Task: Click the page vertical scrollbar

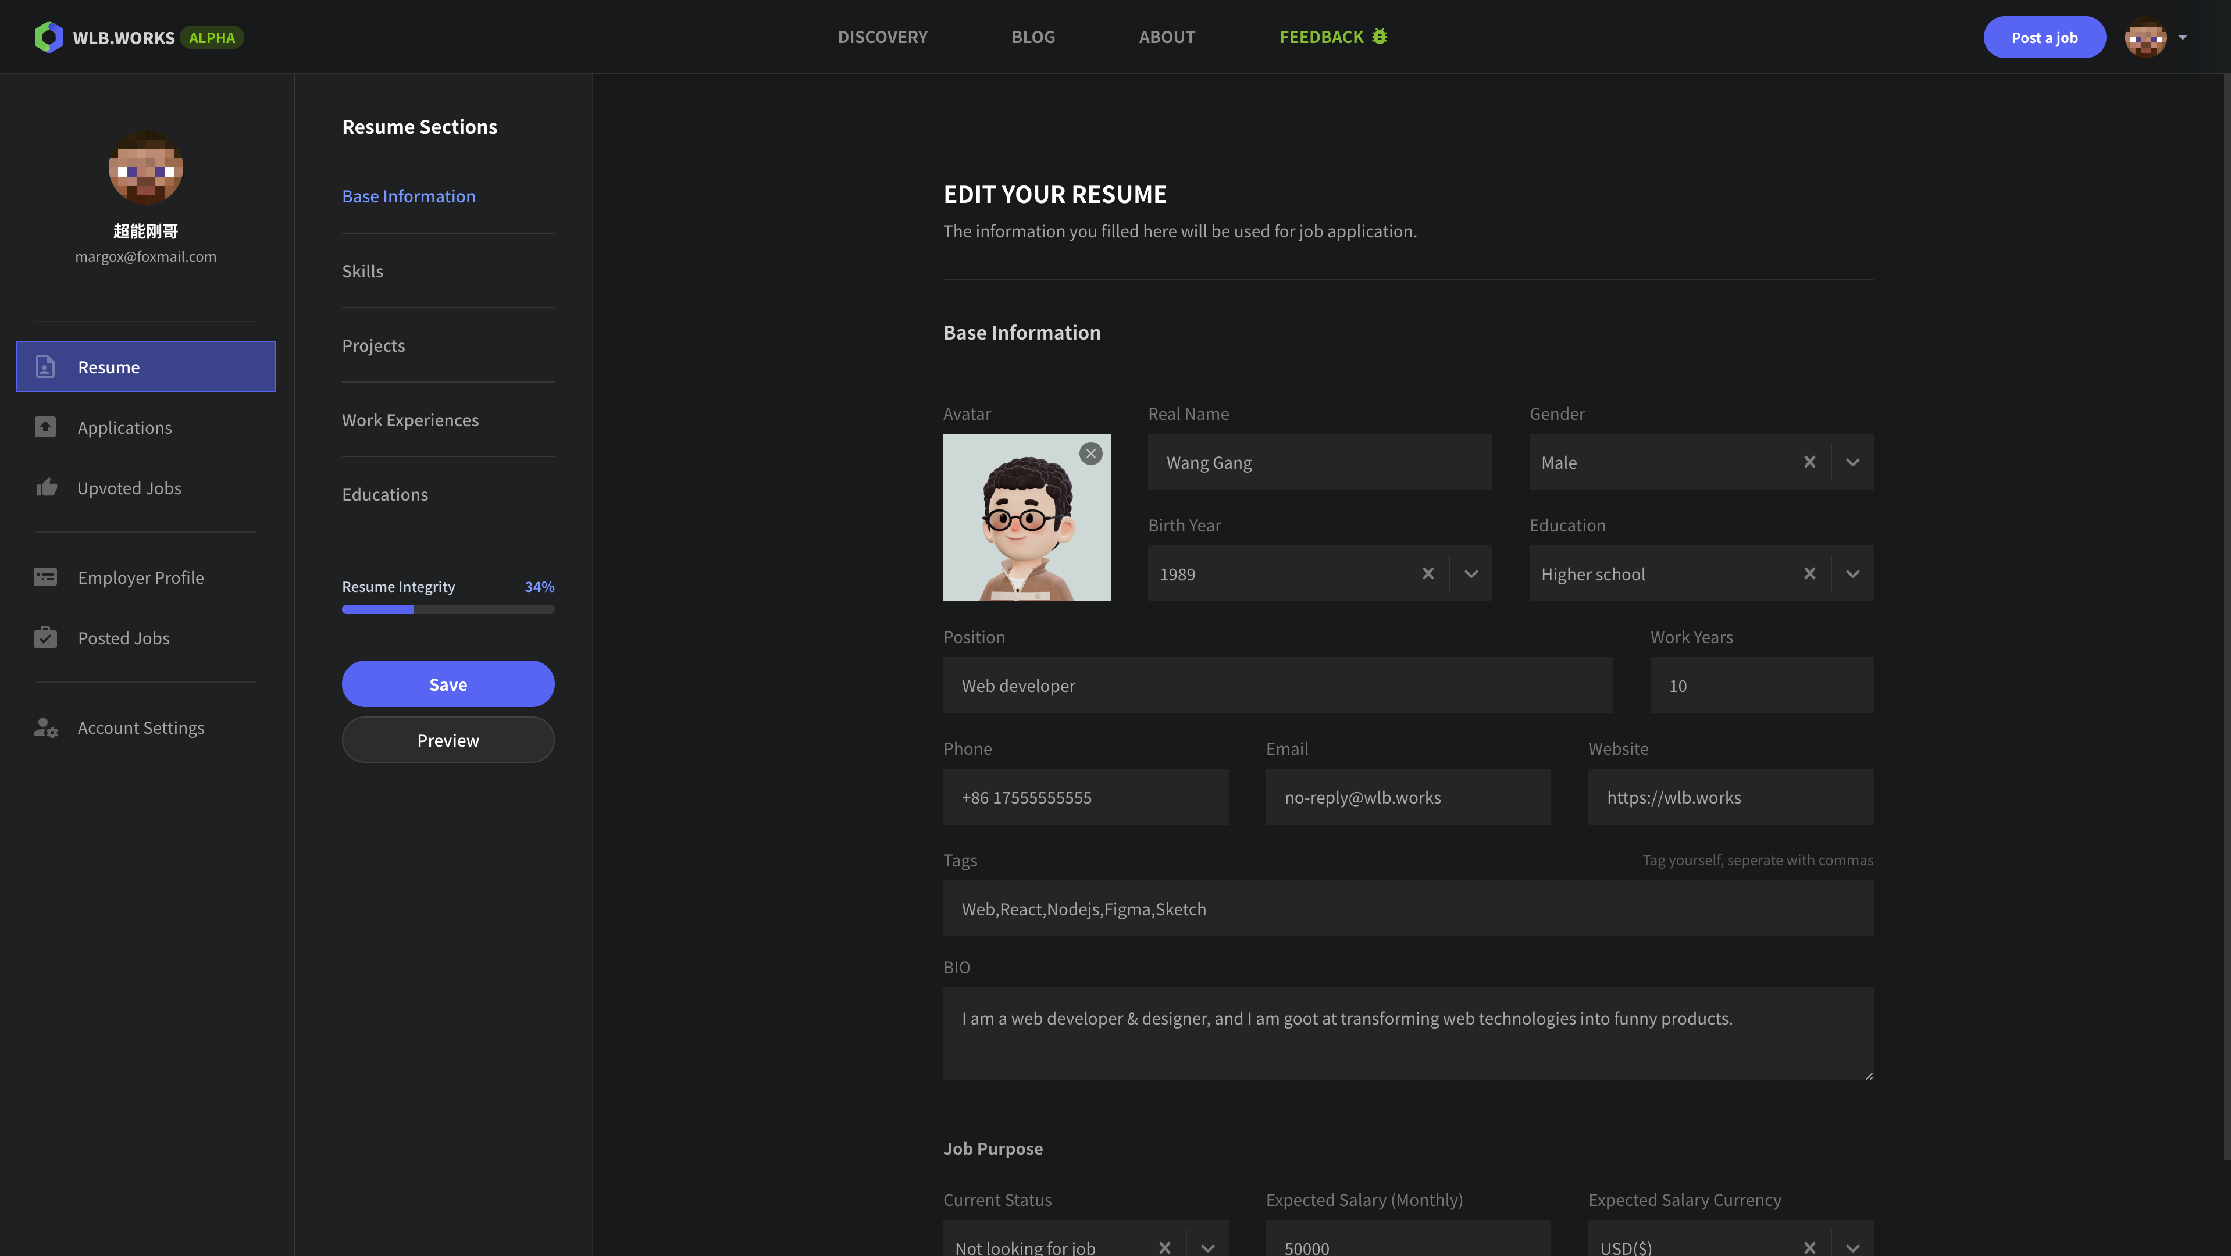Action: [x=2227, y=616]
